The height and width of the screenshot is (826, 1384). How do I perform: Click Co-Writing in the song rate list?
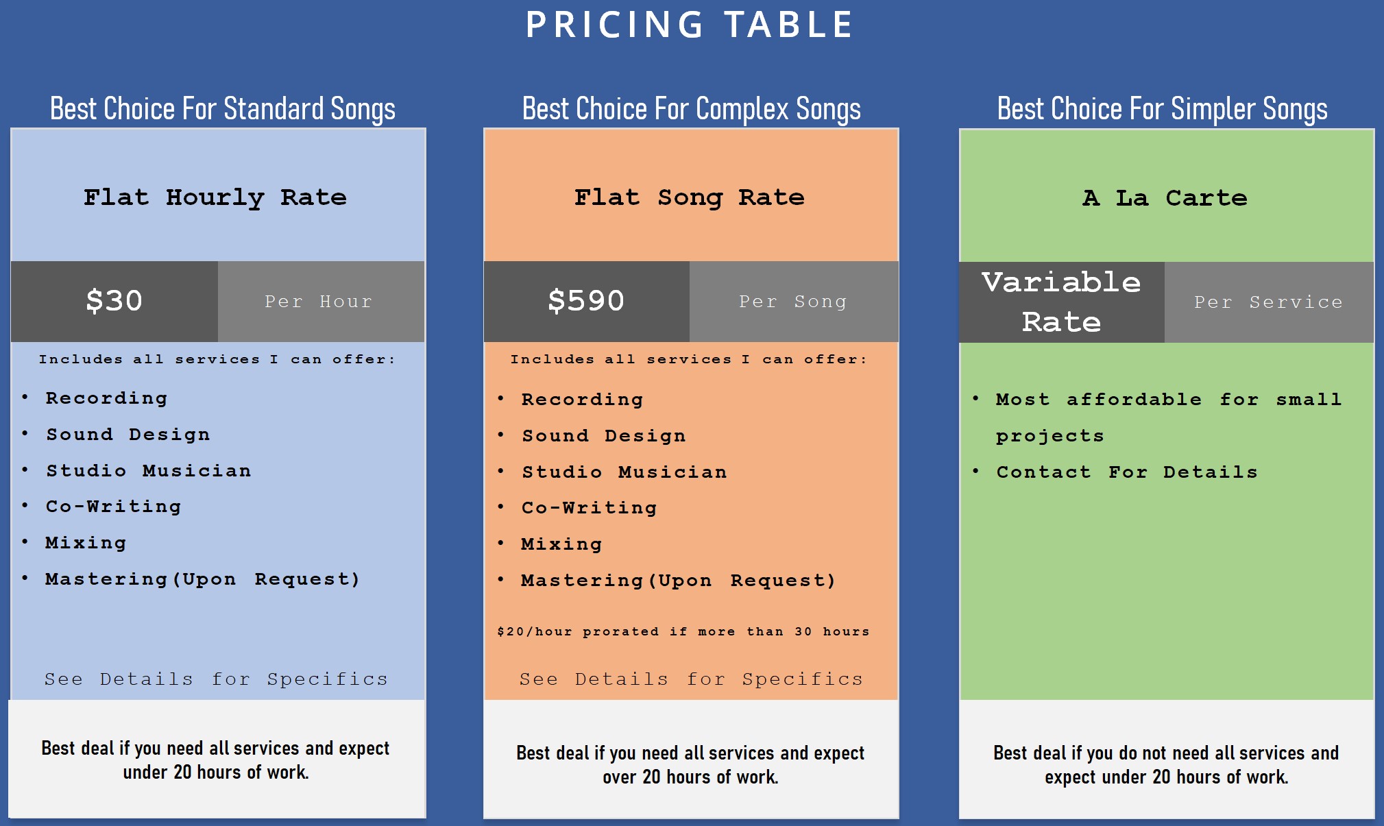589,508
